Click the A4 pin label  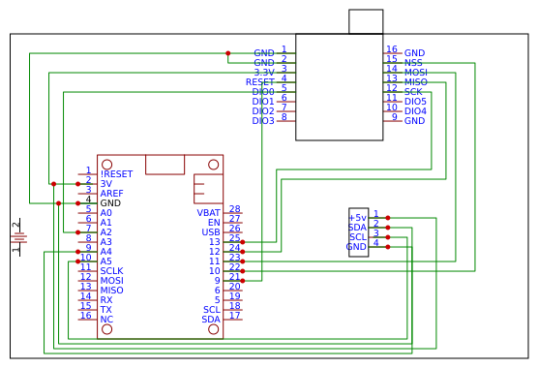pos(105,252)
